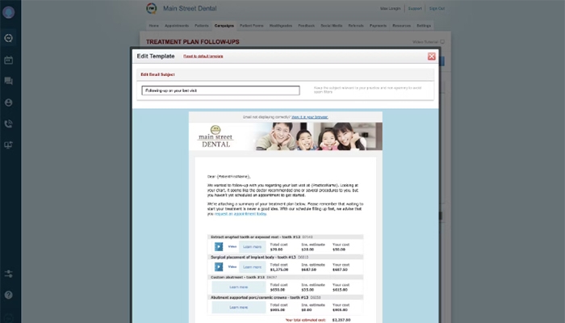Click the RevenueWell logo icon in sidebar
565x323 pixels.
[x=8, y=38]
